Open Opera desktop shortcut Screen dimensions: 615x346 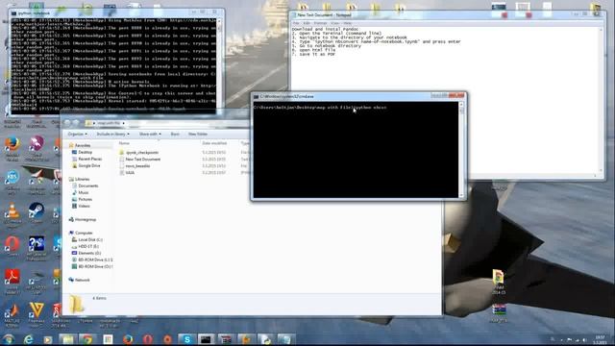coord(12,244)
